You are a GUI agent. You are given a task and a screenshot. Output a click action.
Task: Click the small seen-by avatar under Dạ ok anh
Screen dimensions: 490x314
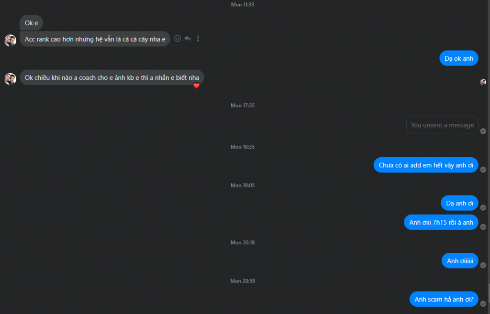tap(483, 82)
